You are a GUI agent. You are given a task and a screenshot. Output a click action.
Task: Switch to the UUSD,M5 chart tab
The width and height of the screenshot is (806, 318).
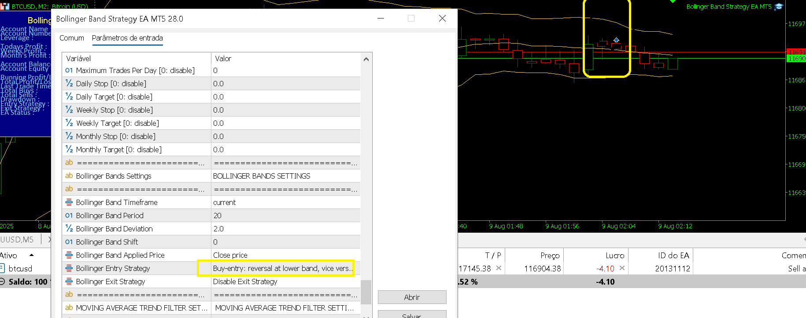click(17, 240)
